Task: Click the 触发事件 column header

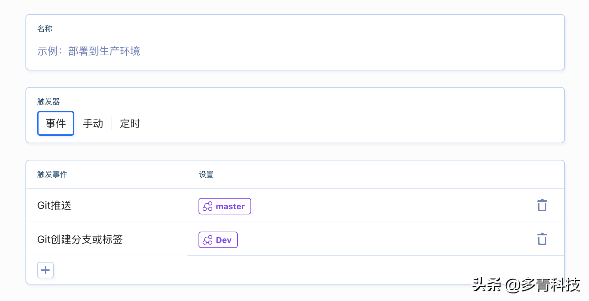Action: click(x=52, y=174)
